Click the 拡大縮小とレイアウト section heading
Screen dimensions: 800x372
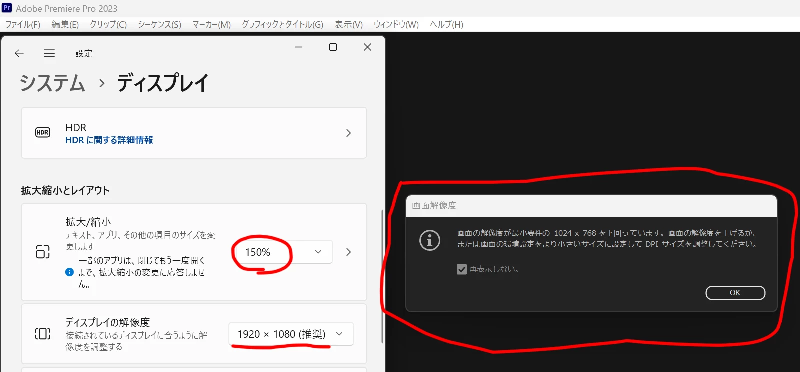coord(65,190)
